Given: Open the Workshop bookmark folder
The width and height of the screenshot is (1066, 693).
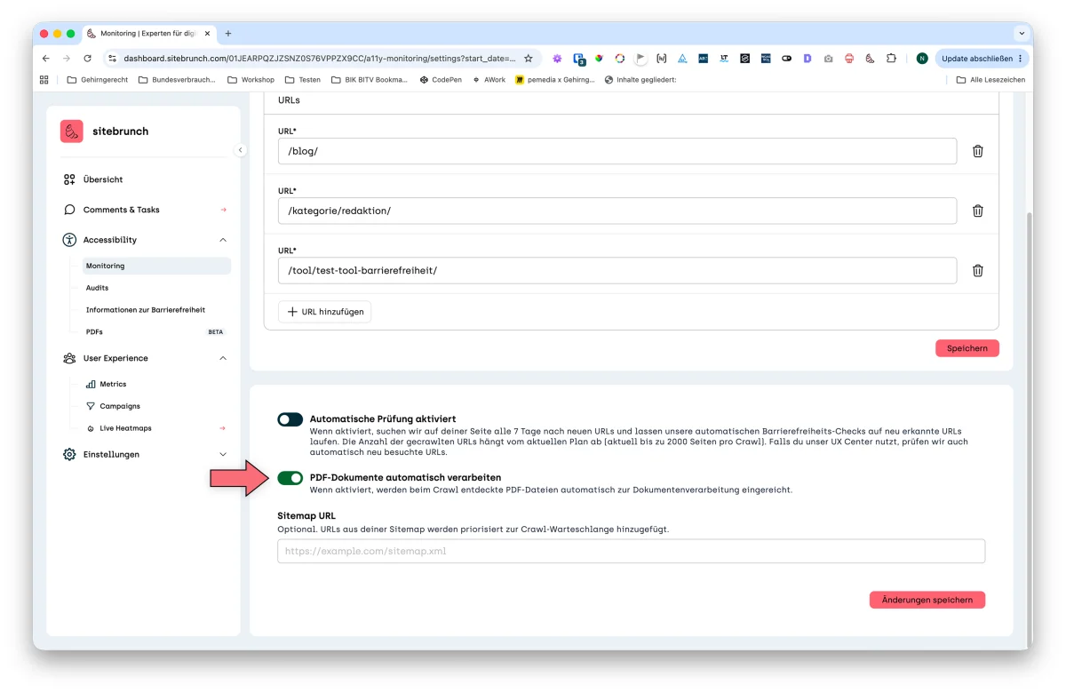Looking at the screenshot, I should (251, 80).
